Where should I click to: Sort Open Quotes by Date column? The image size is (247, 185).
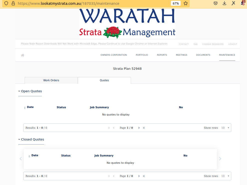[29, 107]
